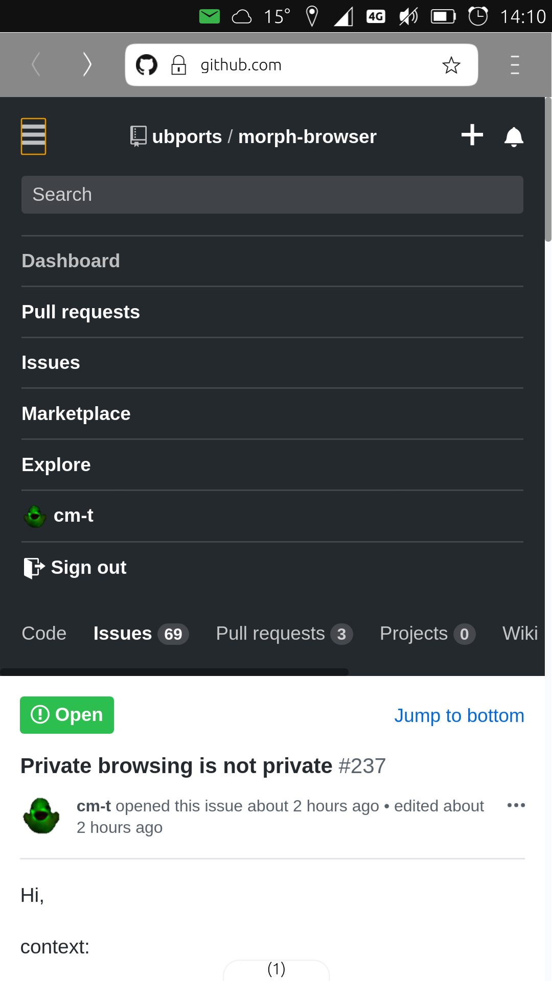Open the issue options ellipsis menu
This screenshot has height=981, width=552.
(516, 805)
